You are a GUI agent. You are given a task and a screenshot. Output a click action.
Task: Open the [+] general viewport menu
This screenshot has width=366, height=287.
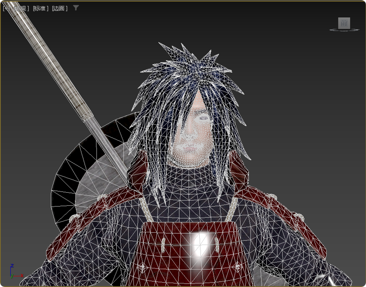[x=6, y=8]
